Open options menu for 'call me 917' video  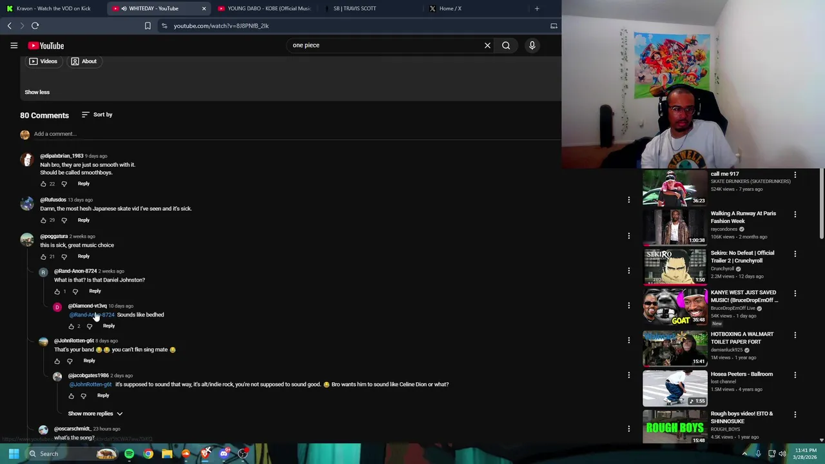[795, 175]
